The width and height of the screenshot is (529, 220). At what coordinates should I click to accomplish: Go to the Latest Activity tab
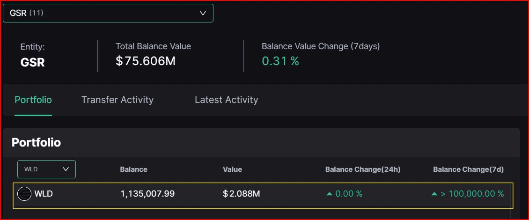226,100
